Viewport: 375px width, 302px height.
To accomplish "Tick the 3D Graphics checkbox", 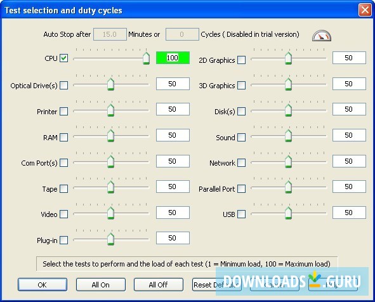I will point(241,85).
